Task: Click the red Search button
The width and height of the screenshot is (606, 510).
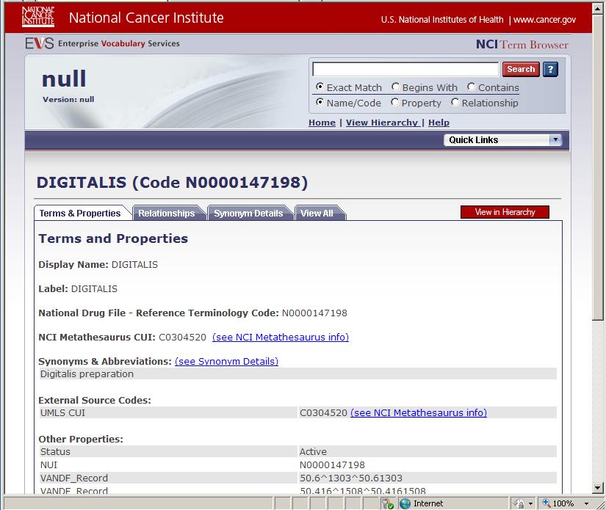Action: pos(521,69)
